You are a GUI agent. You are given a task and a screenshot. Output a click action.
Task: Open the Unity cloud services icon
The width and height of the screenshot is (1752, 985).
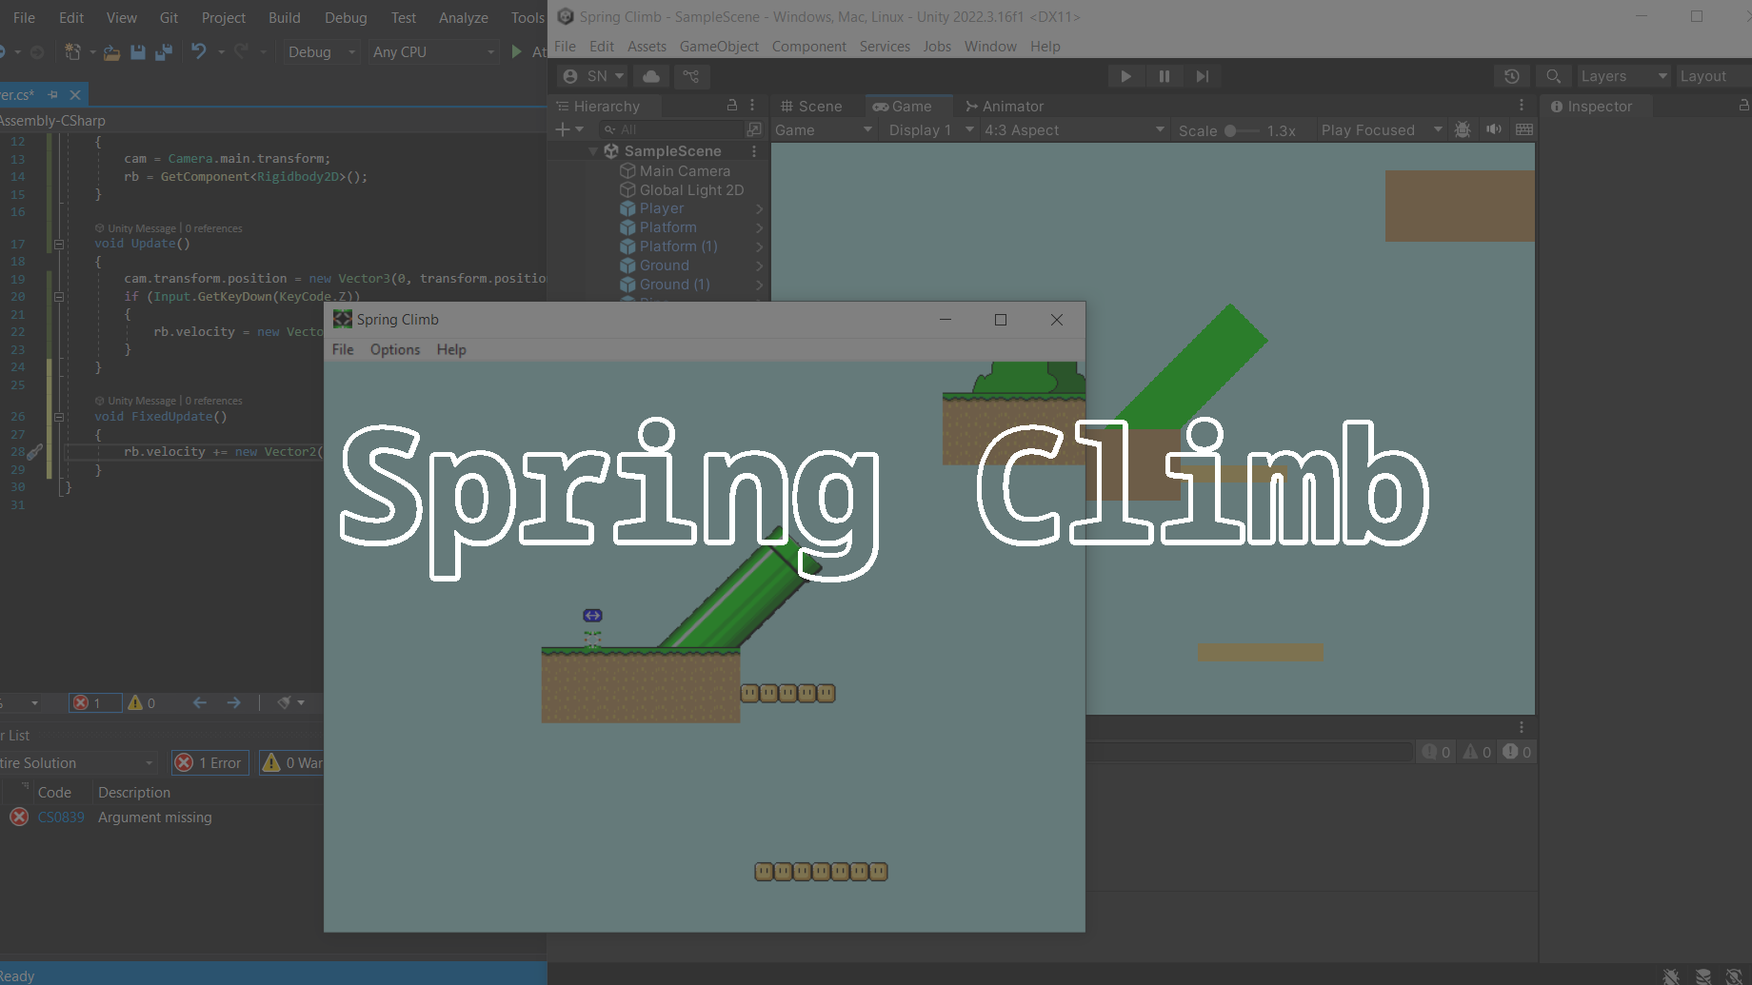point(651,76)
